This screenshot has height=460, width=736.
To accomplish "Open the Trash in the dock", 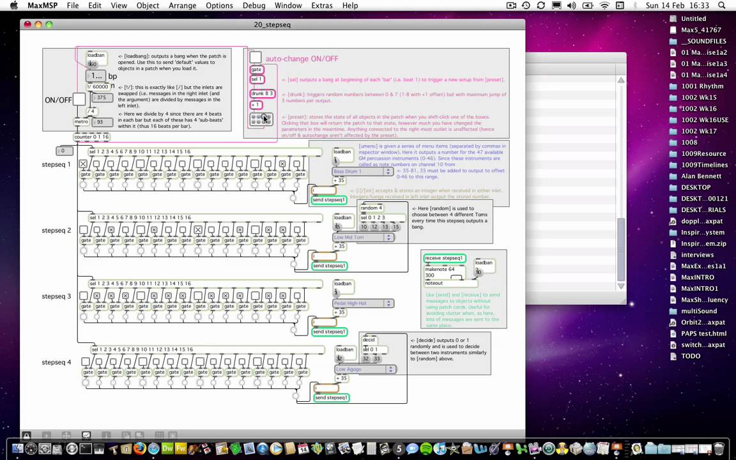I will [719, 448].
